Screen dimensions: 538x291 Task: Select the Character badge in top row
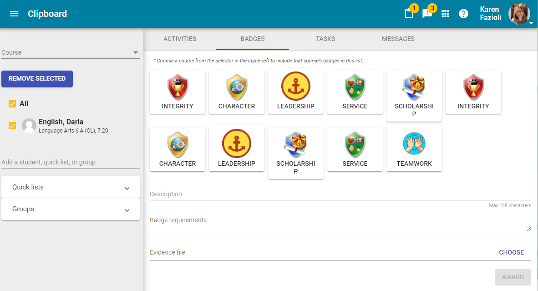[x=237, y=92]
